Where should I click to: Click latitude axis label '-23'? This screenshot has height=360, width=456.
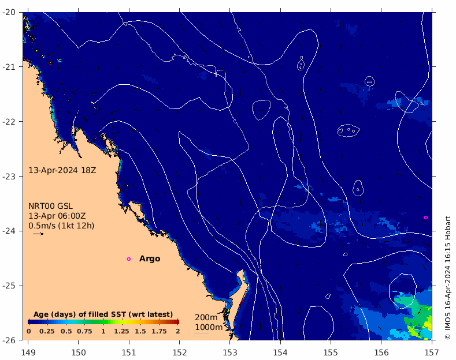(x=9, y=176)
